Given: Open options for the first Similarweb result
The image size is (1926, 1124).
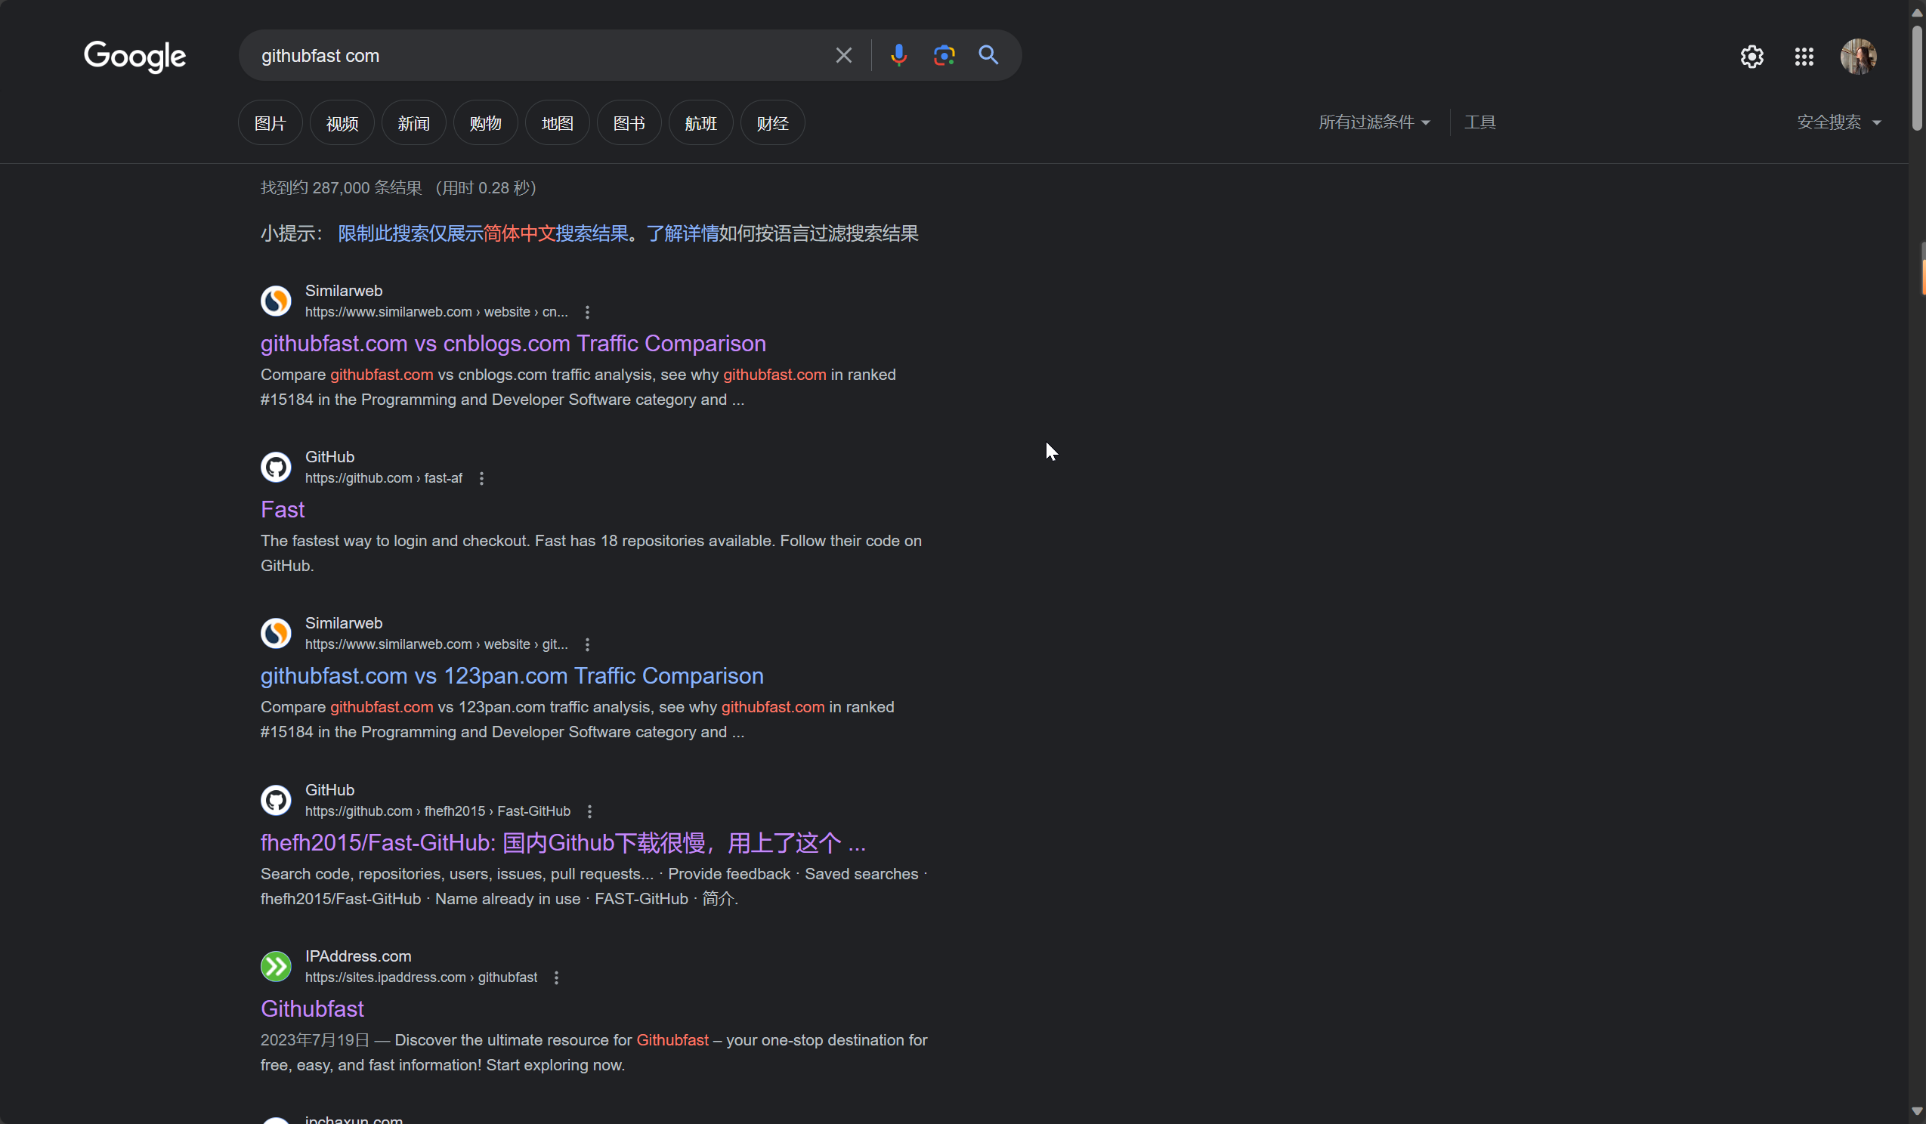Looking at the screenshot, I should point(587,311).
